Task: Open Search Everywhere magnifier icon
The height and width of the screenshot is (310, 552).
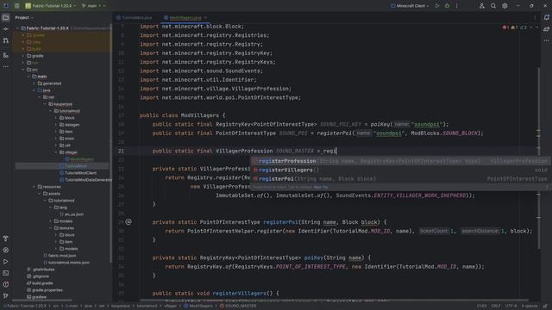Action: (x=493, y=6)
